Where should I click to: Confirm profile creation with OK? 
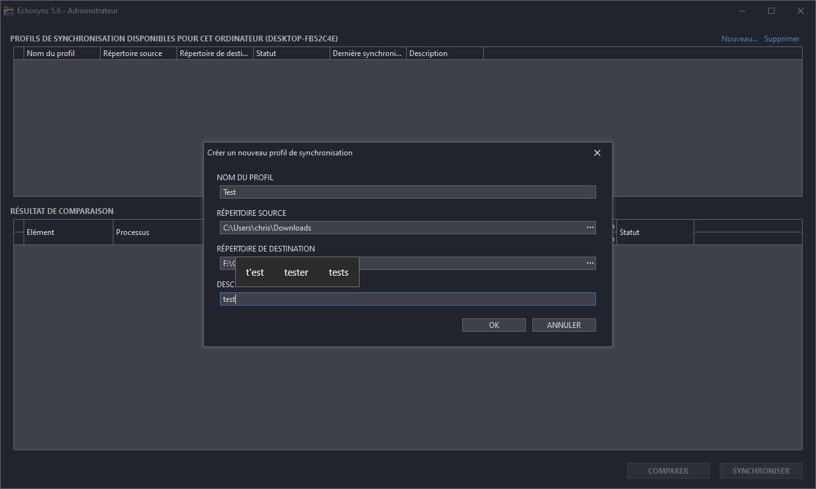pyautogui.click(x=493, y=325)
